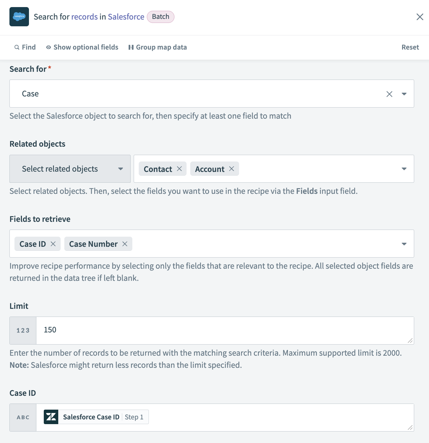The height and width of the screenshot is (443, 429).
Task: Close the Search for records panel
Action: [420, 17]
